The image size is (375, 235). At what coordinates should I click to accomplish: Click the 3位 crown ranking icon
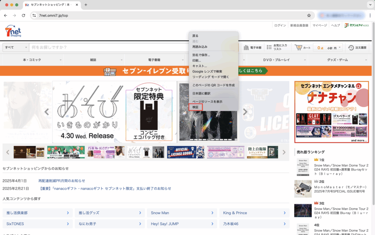316,203
